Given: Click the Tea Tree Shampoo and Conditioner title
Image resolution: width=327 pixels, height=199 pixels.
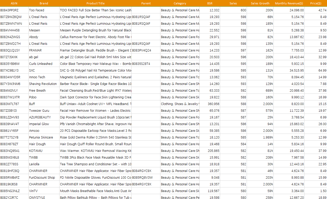Looking at the screenshot, I should click(96, 164).
